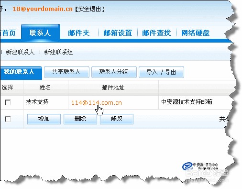This screenshot has width=242, height=189.
Task: Click the 114@114.com.cn email link
Action: (x=97, y=103)
